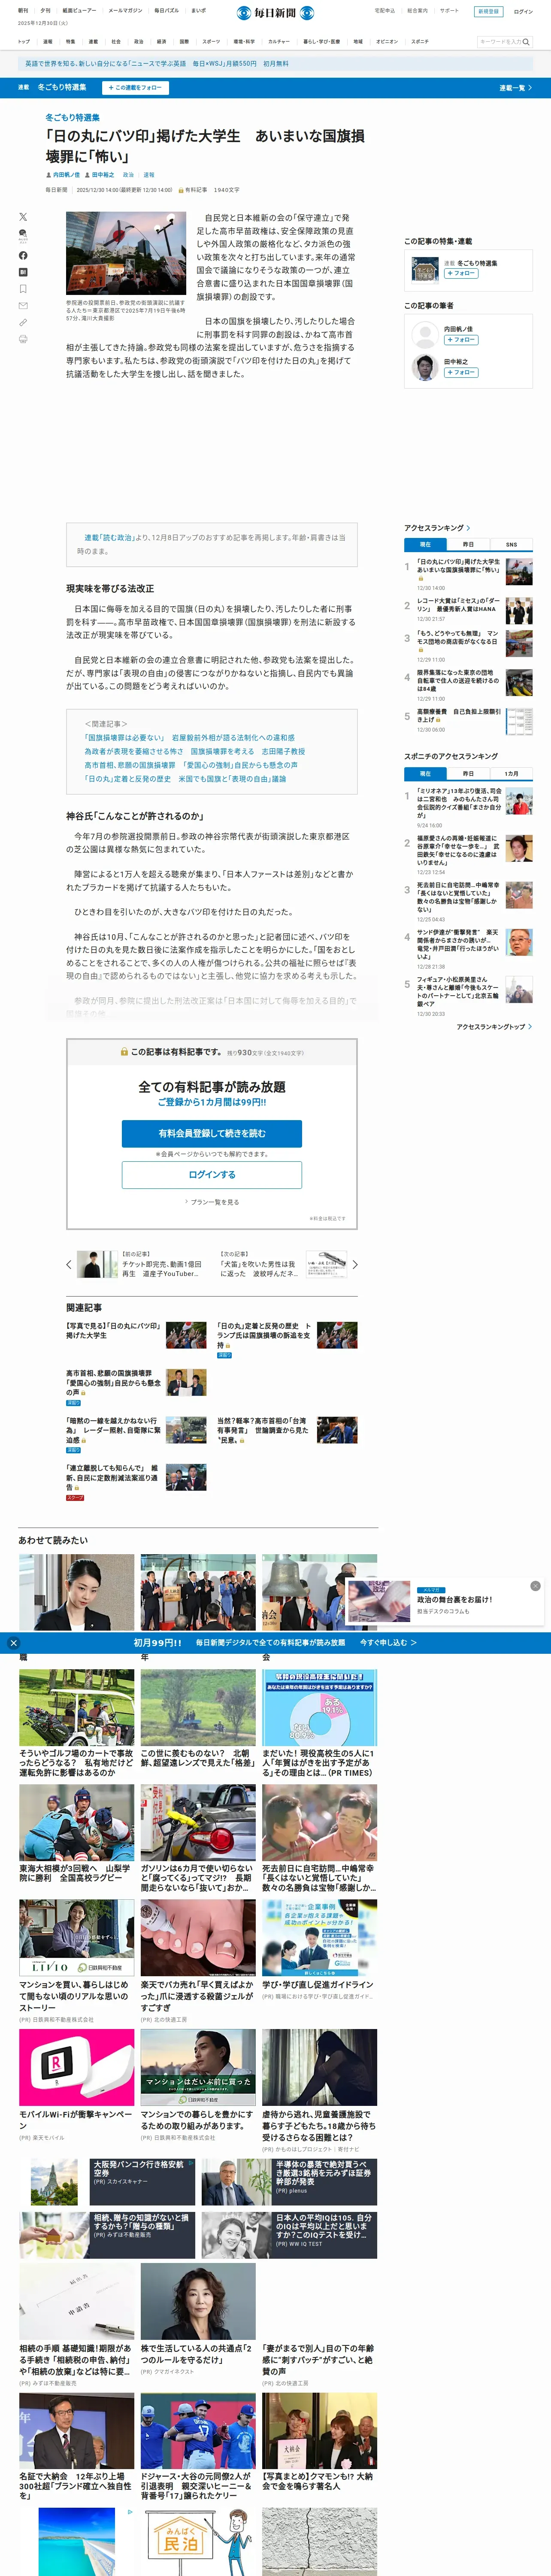Open 経済 section in navigation bar
The height and width of the screenshot is (2576, 551).
pos(162,42)
